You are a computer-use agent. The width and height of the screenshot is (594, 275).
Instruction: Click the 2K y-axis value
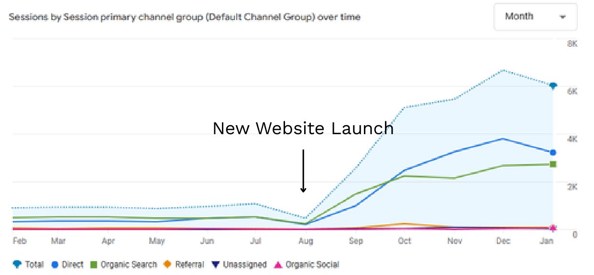[x=572, y=187]
